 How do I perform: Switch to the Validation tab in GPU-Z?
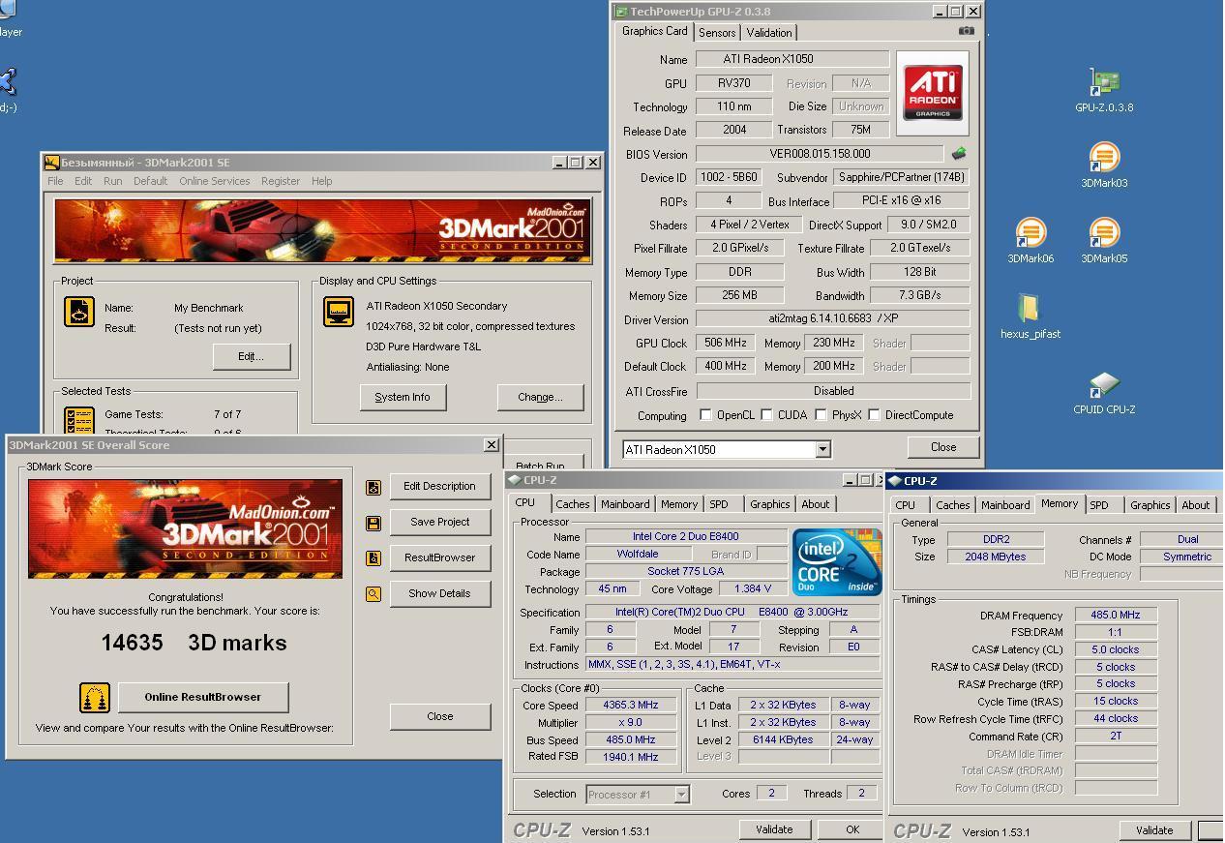coord(769,33)
